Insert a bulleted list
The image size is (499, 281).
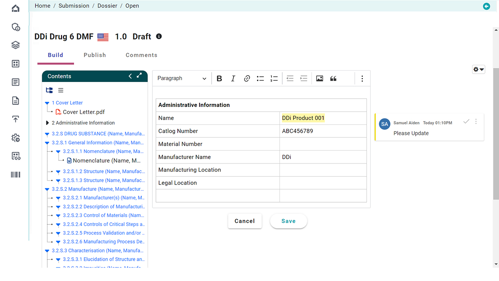[x=260, y=78]
